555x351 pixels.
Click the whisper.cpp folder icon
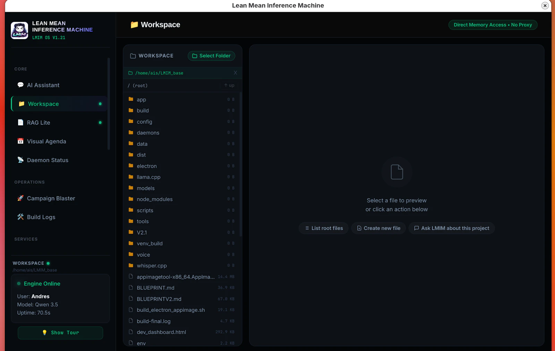[x=131, y=265]
